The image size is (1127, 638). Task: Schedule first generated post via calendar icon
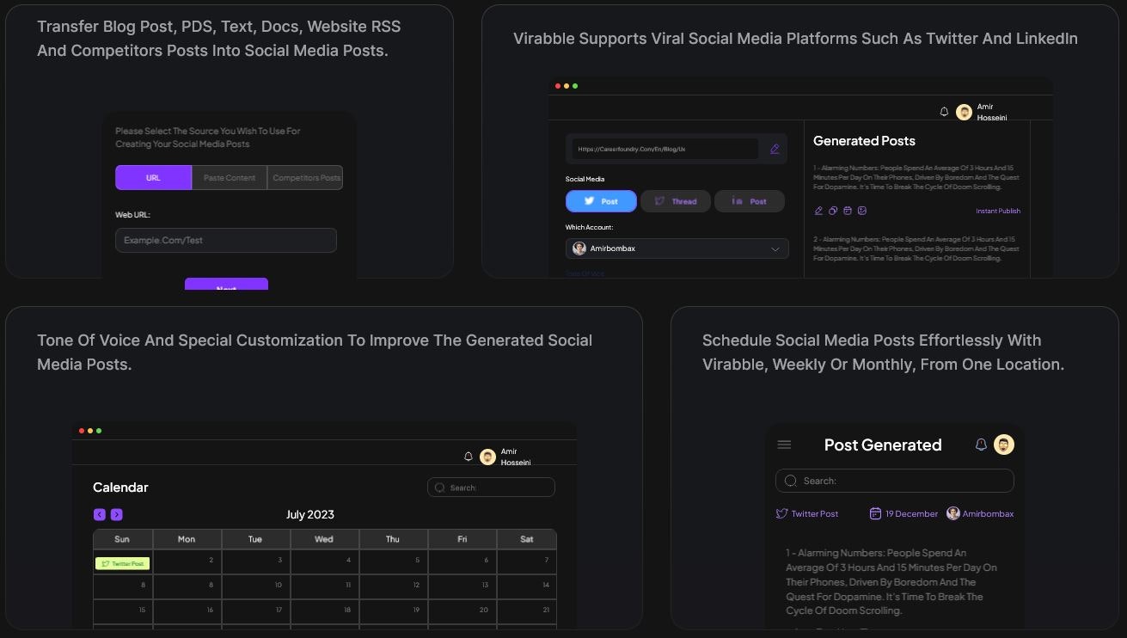pyautogui.click(x=848, y=211)
